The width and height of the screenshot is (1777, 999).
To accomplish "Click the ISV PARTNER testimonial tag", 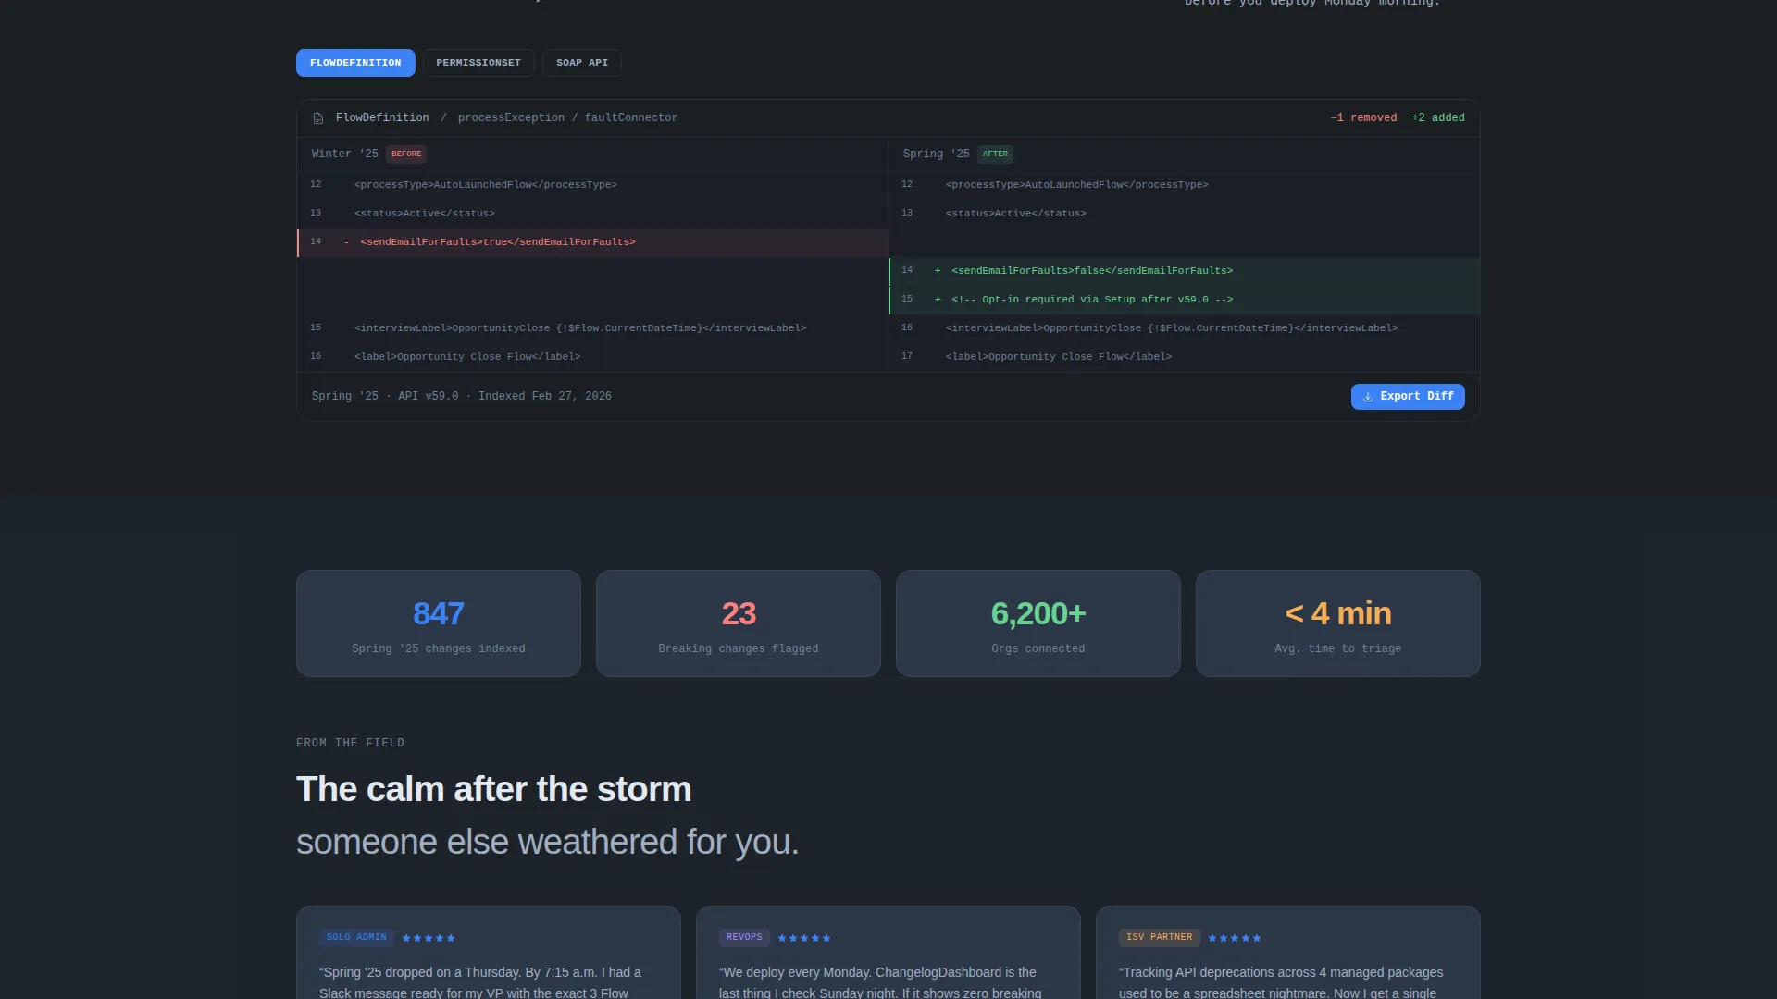I will point(1159,938).
